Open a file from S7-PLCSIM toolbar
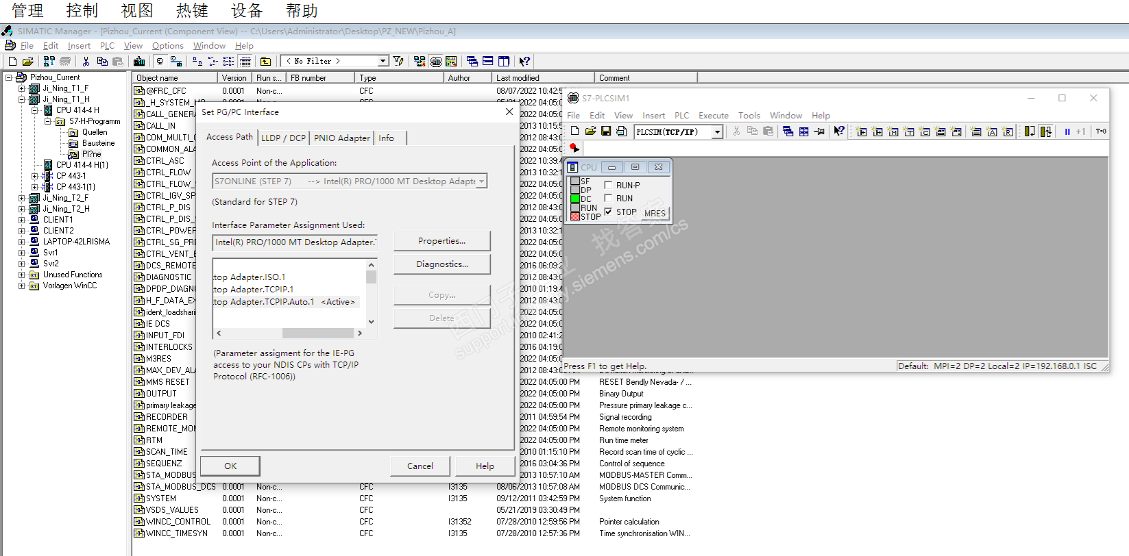This screenshot has width=1129, height=556. click(x=590, y=131)
